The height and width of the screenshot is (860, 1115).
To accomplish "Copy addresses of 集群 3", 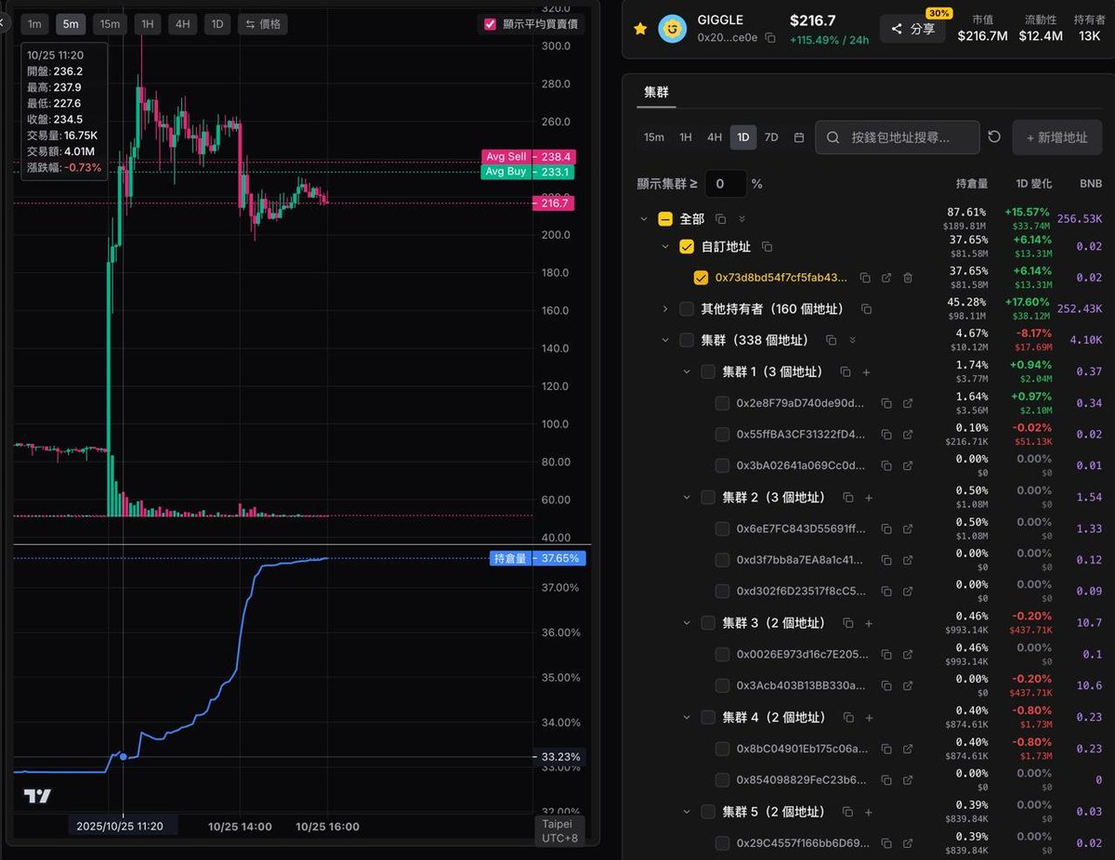I will (x=847, y=623).
